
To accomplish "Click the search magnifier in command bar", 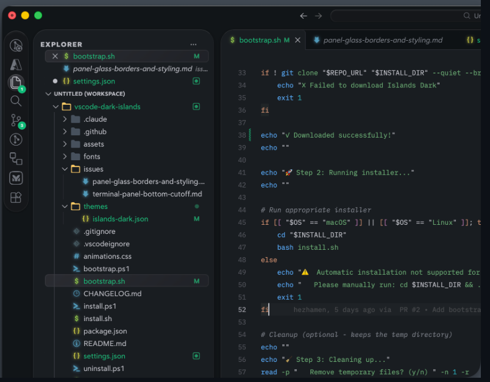I will click(x=467, y=16).
